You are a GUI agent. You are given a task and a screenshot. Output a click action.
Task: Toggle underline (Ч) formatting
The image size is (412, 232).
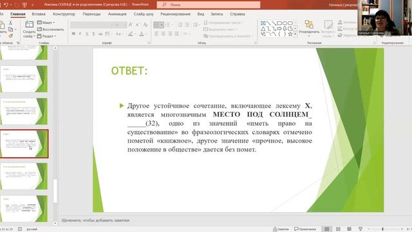coord(87,34)
